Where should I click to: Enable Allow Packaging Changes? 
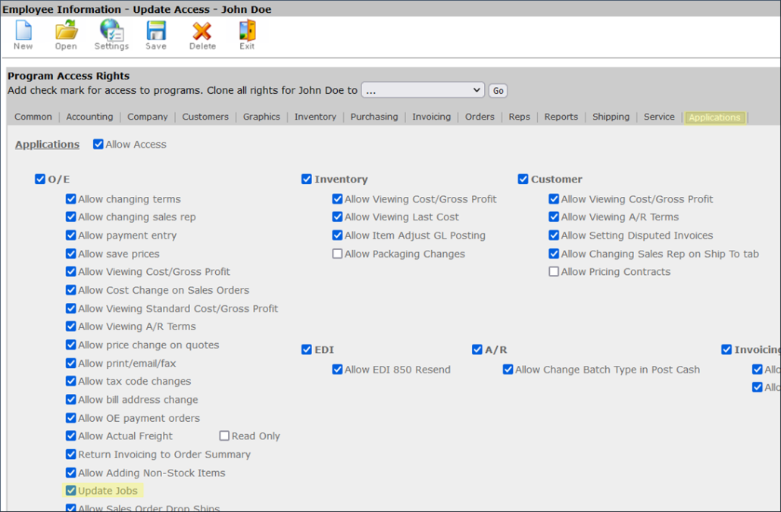coord(337,254)
